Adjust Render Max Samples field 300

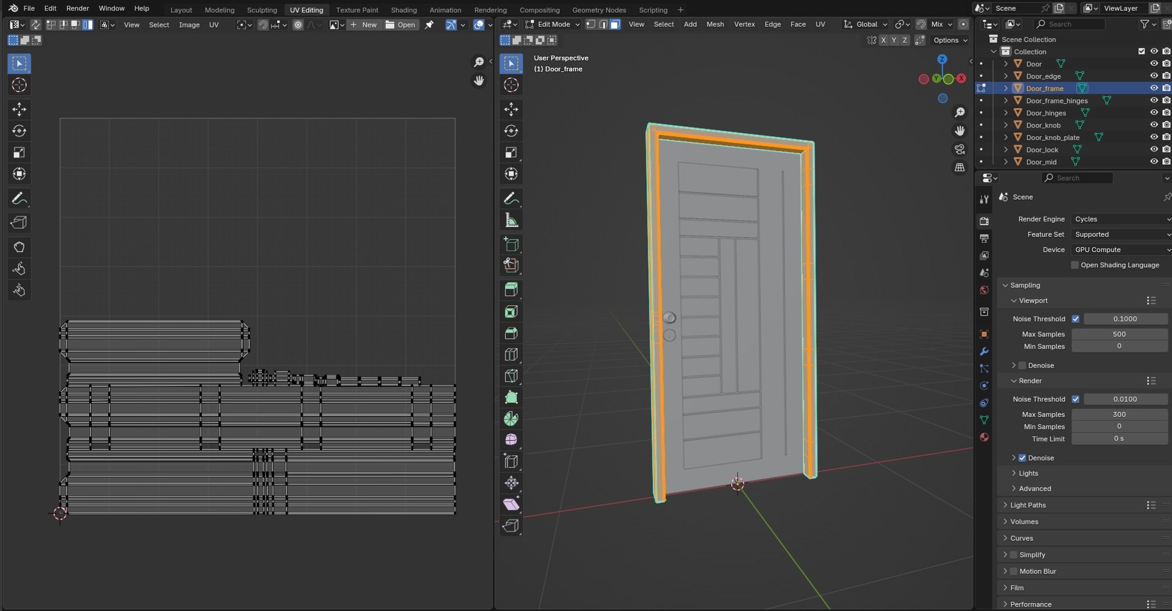(x=1120, y=414)
